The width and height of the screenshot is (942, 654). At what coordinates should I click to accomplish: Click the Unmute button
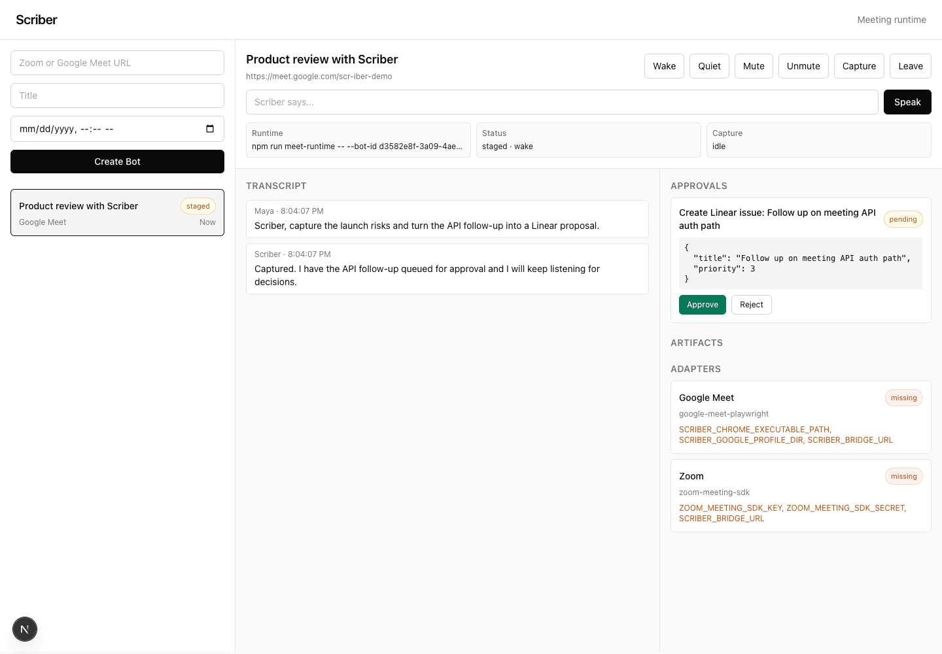pyautogui.click(x=803, y=66)
